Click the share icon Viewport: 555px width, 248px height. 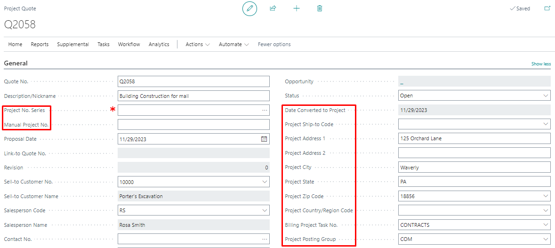[273, 8]
